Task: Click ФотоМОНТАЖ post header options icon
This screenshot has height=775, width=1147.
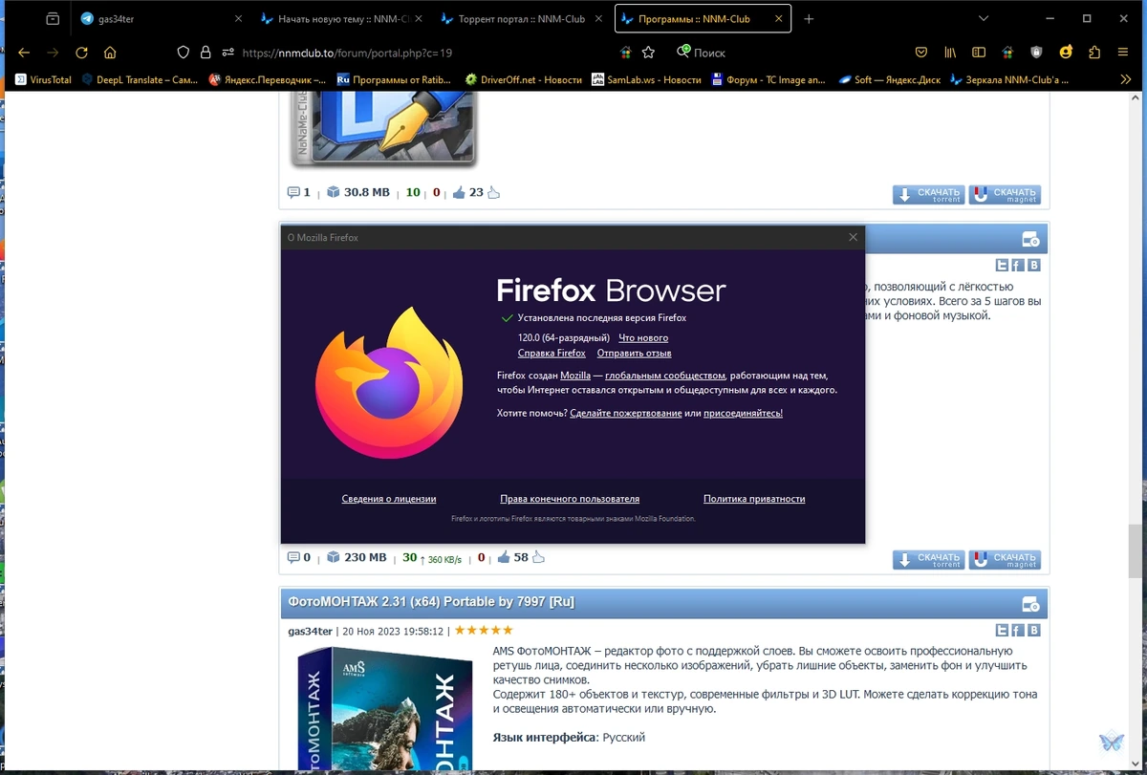Action: 1030,604
